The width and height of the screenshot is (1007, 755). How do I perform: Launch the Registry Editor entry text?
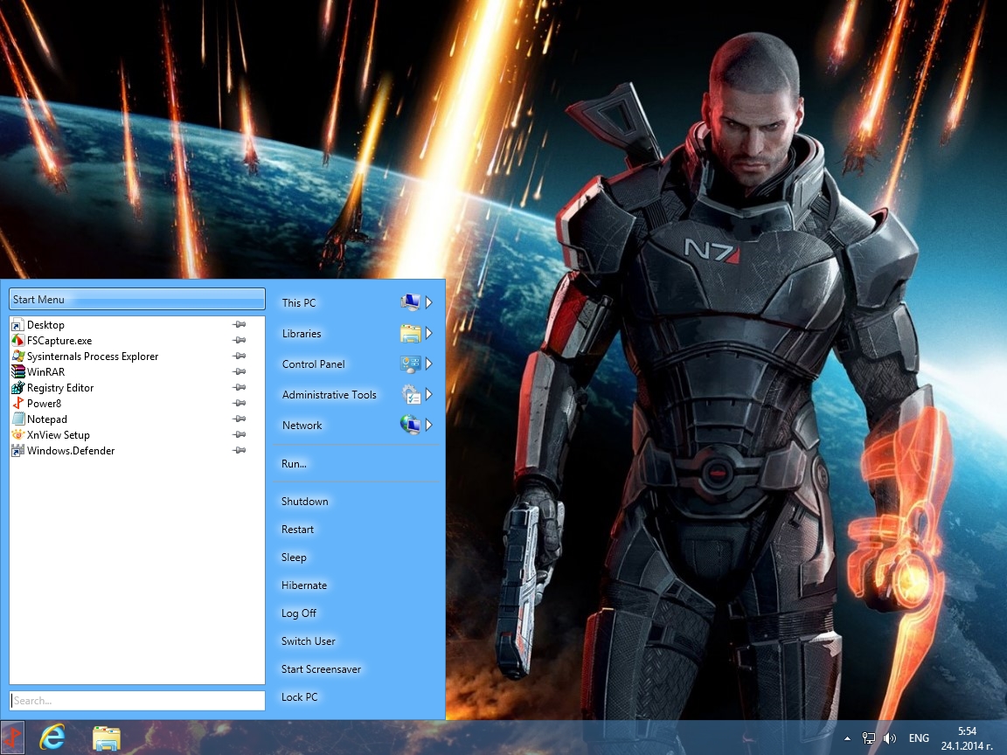(60, 388)
